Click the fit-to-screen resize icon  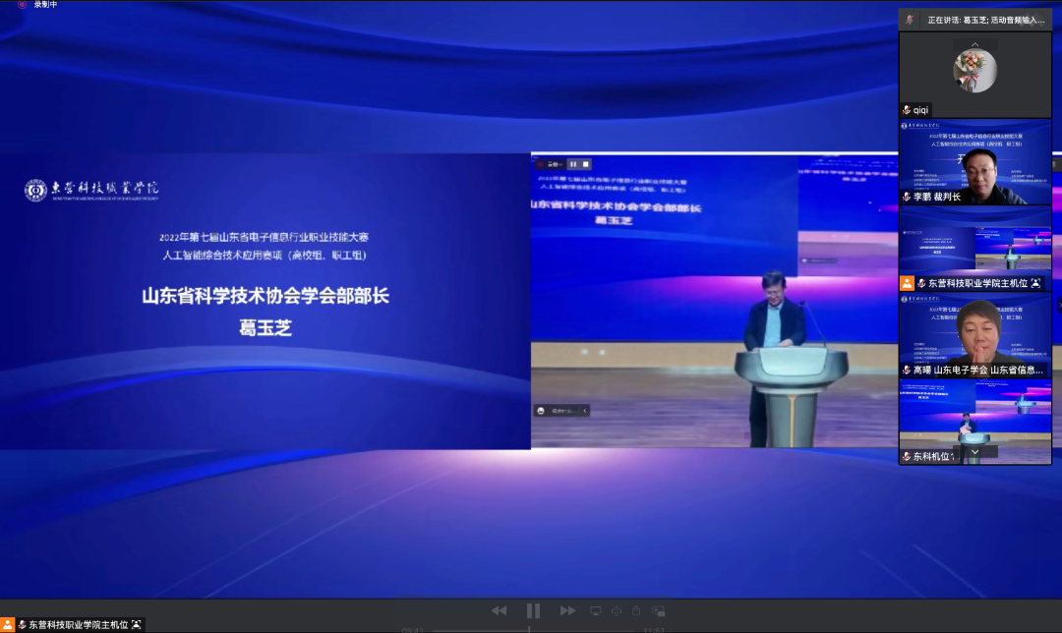[617, 610]
